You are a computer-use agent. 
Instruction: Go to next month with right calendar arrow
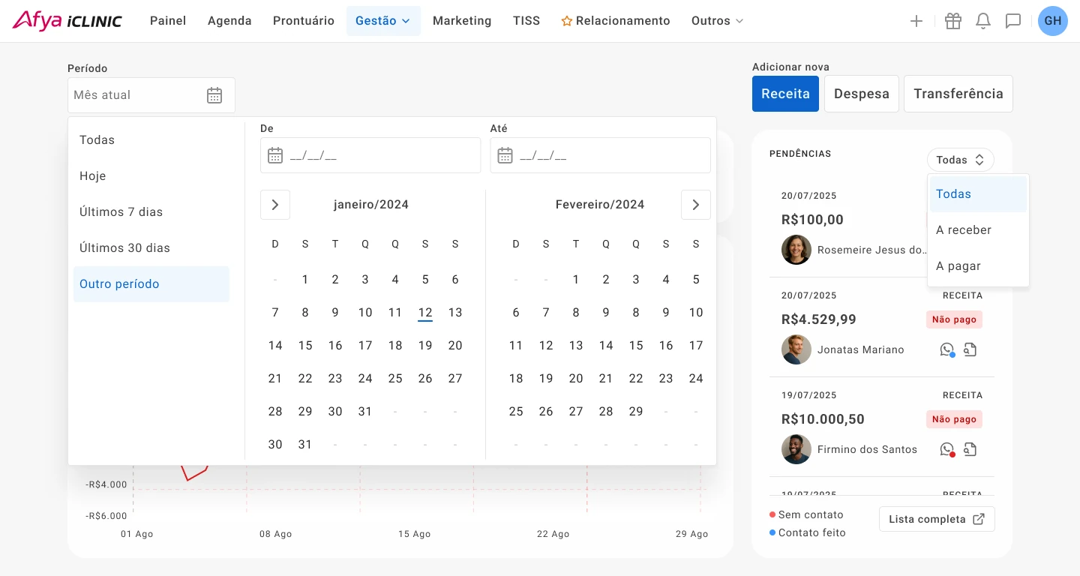click(696, 205)
